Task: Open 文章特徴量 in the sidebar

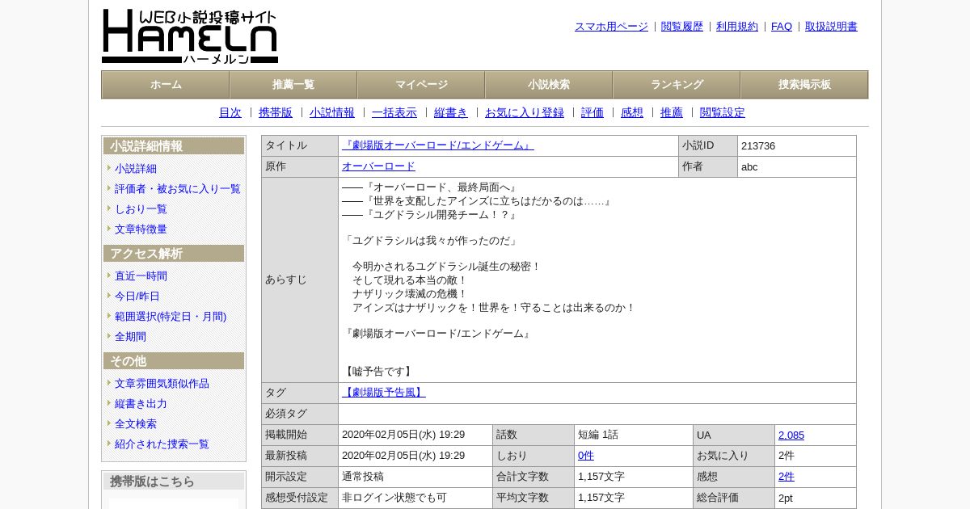Action: 141,229
